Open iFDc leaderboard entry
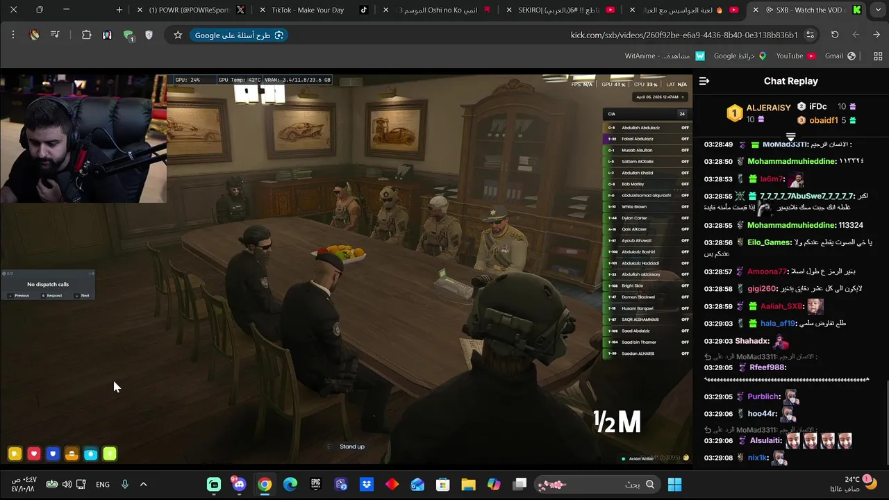This screenshot has width=889, height=500. 817,106
